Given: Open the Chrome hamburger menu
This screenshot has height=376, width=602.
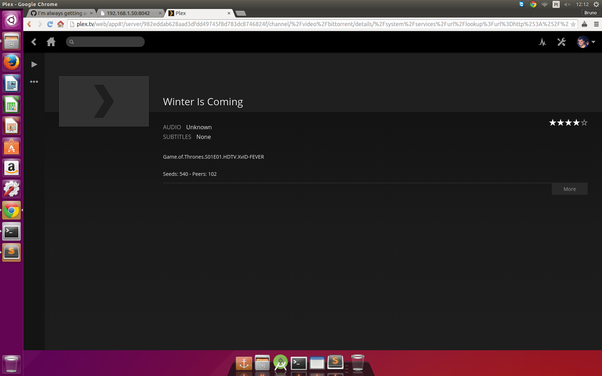Looking at the screenshot, I should 596,24.
